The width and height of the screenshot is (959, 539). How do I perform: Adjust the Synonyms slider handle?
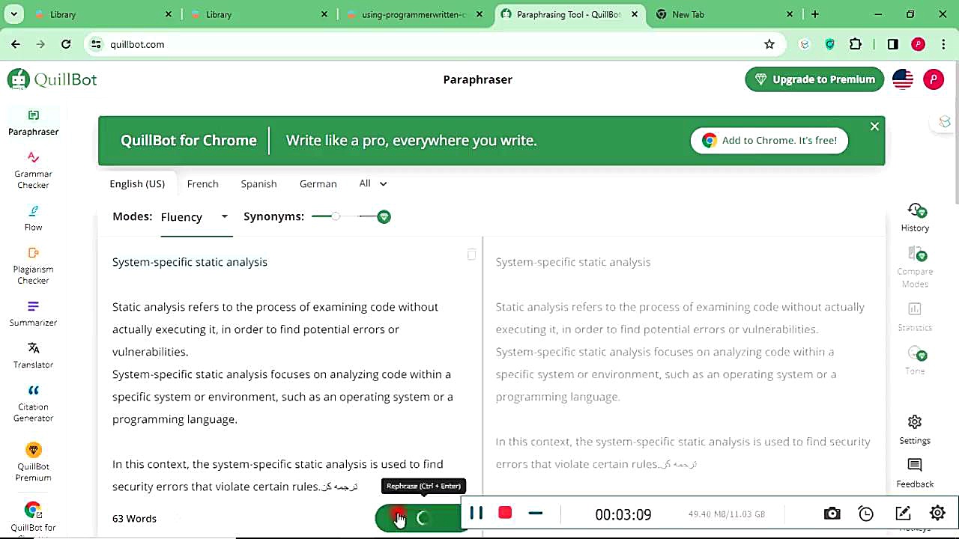336,216
